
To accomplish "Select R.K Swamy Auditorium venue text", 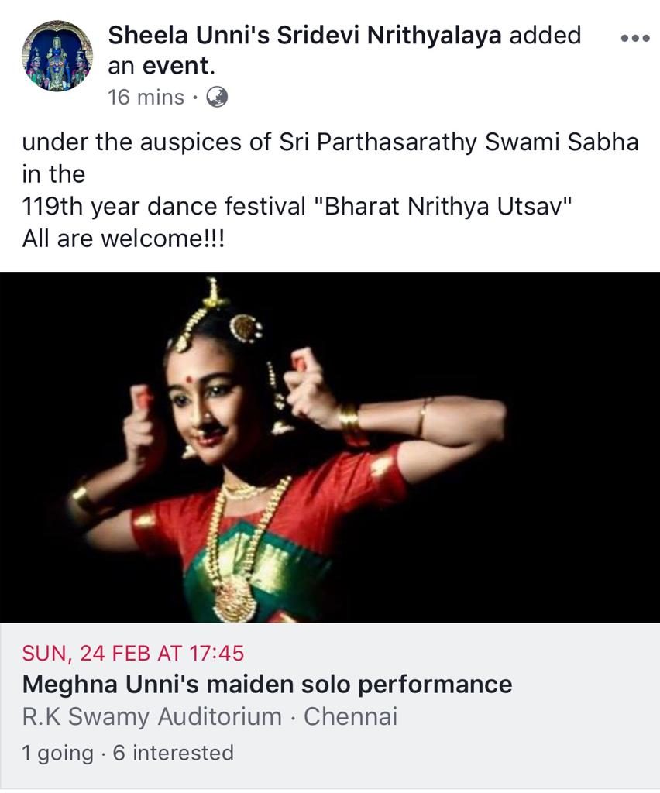I will (x=152, y=716).
